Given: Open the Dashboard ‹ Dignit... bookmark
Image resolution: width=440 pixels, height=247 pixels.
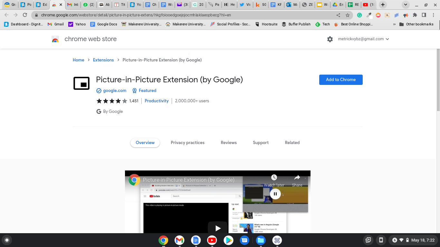Looking at the screenshot, I should coord(24,24).
